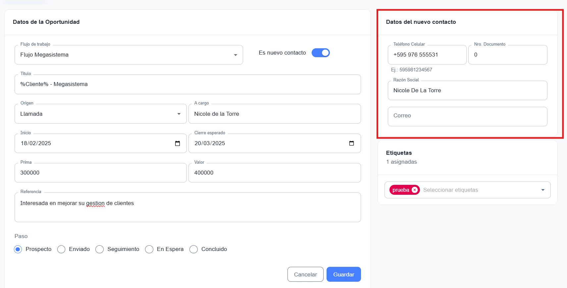Focus the Teléfono Celular field
The height and width of the screenshot is (288, 567).
click(x=427, y=55)
